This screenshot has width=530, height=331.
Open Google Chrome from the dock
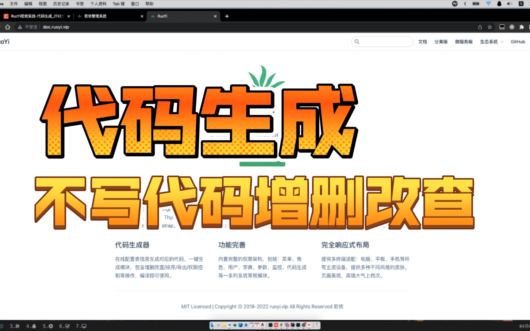click(x=281, y=325)
